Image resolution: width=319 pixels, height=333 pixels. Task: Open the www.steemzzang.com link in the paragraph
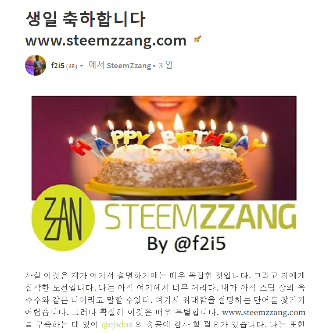pyautogui.click(x=264, y=312)
